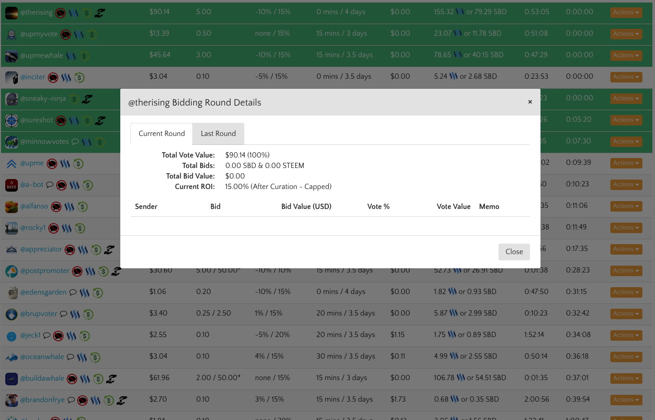Image resolution: width=655 pixels, height=420 pixels.
Task: Click the speech bubble icon beside @minnowvotes
Action: 75,142
